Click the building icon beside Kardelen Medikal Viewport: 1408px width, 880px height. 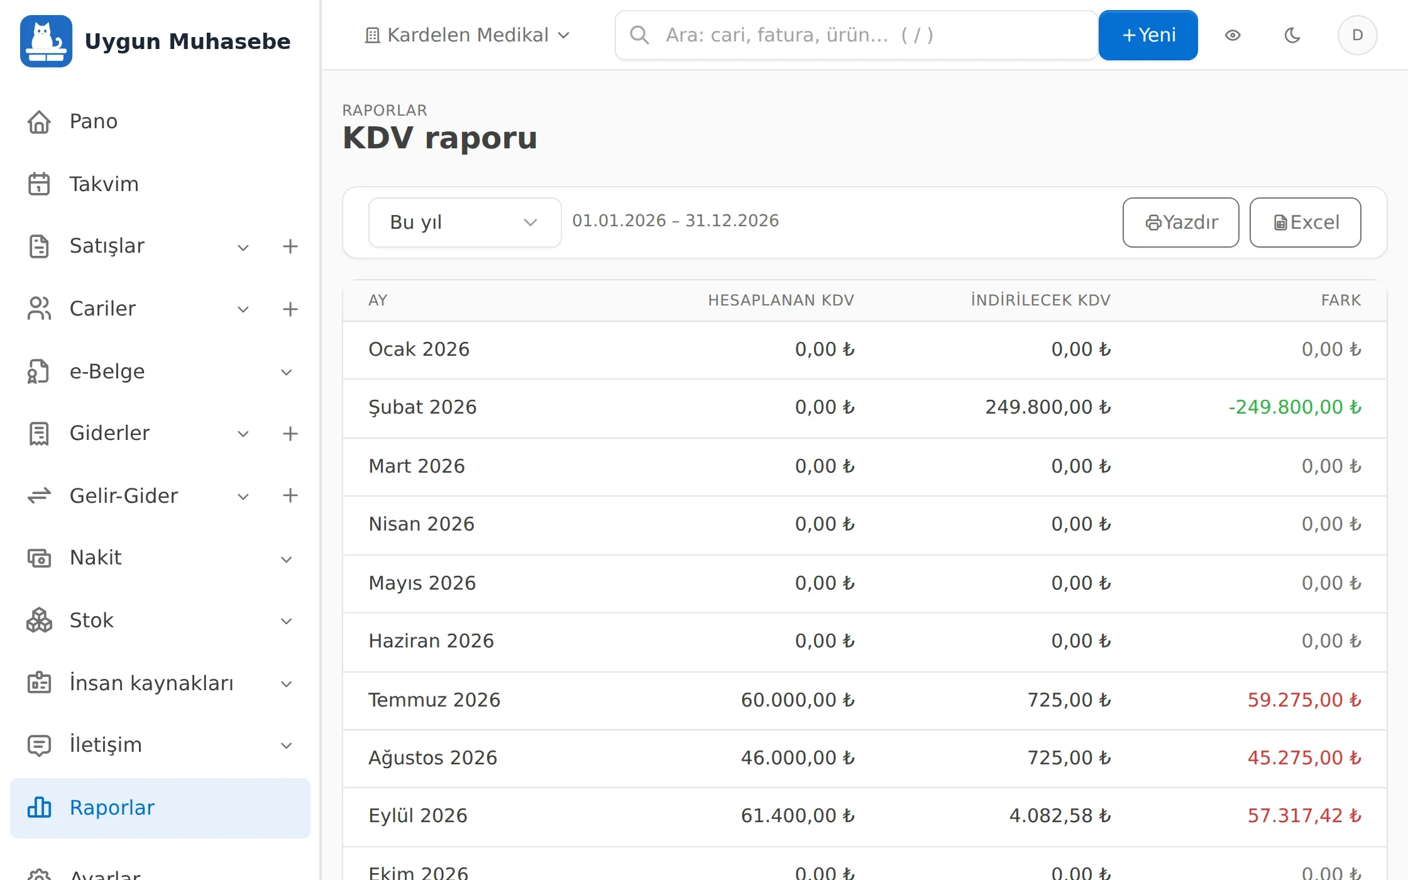[372, 35]
